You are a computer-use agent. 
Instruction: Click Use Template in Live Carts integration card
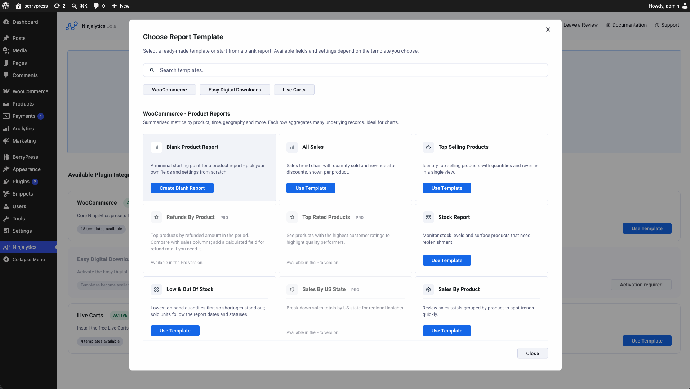[647, 341]
